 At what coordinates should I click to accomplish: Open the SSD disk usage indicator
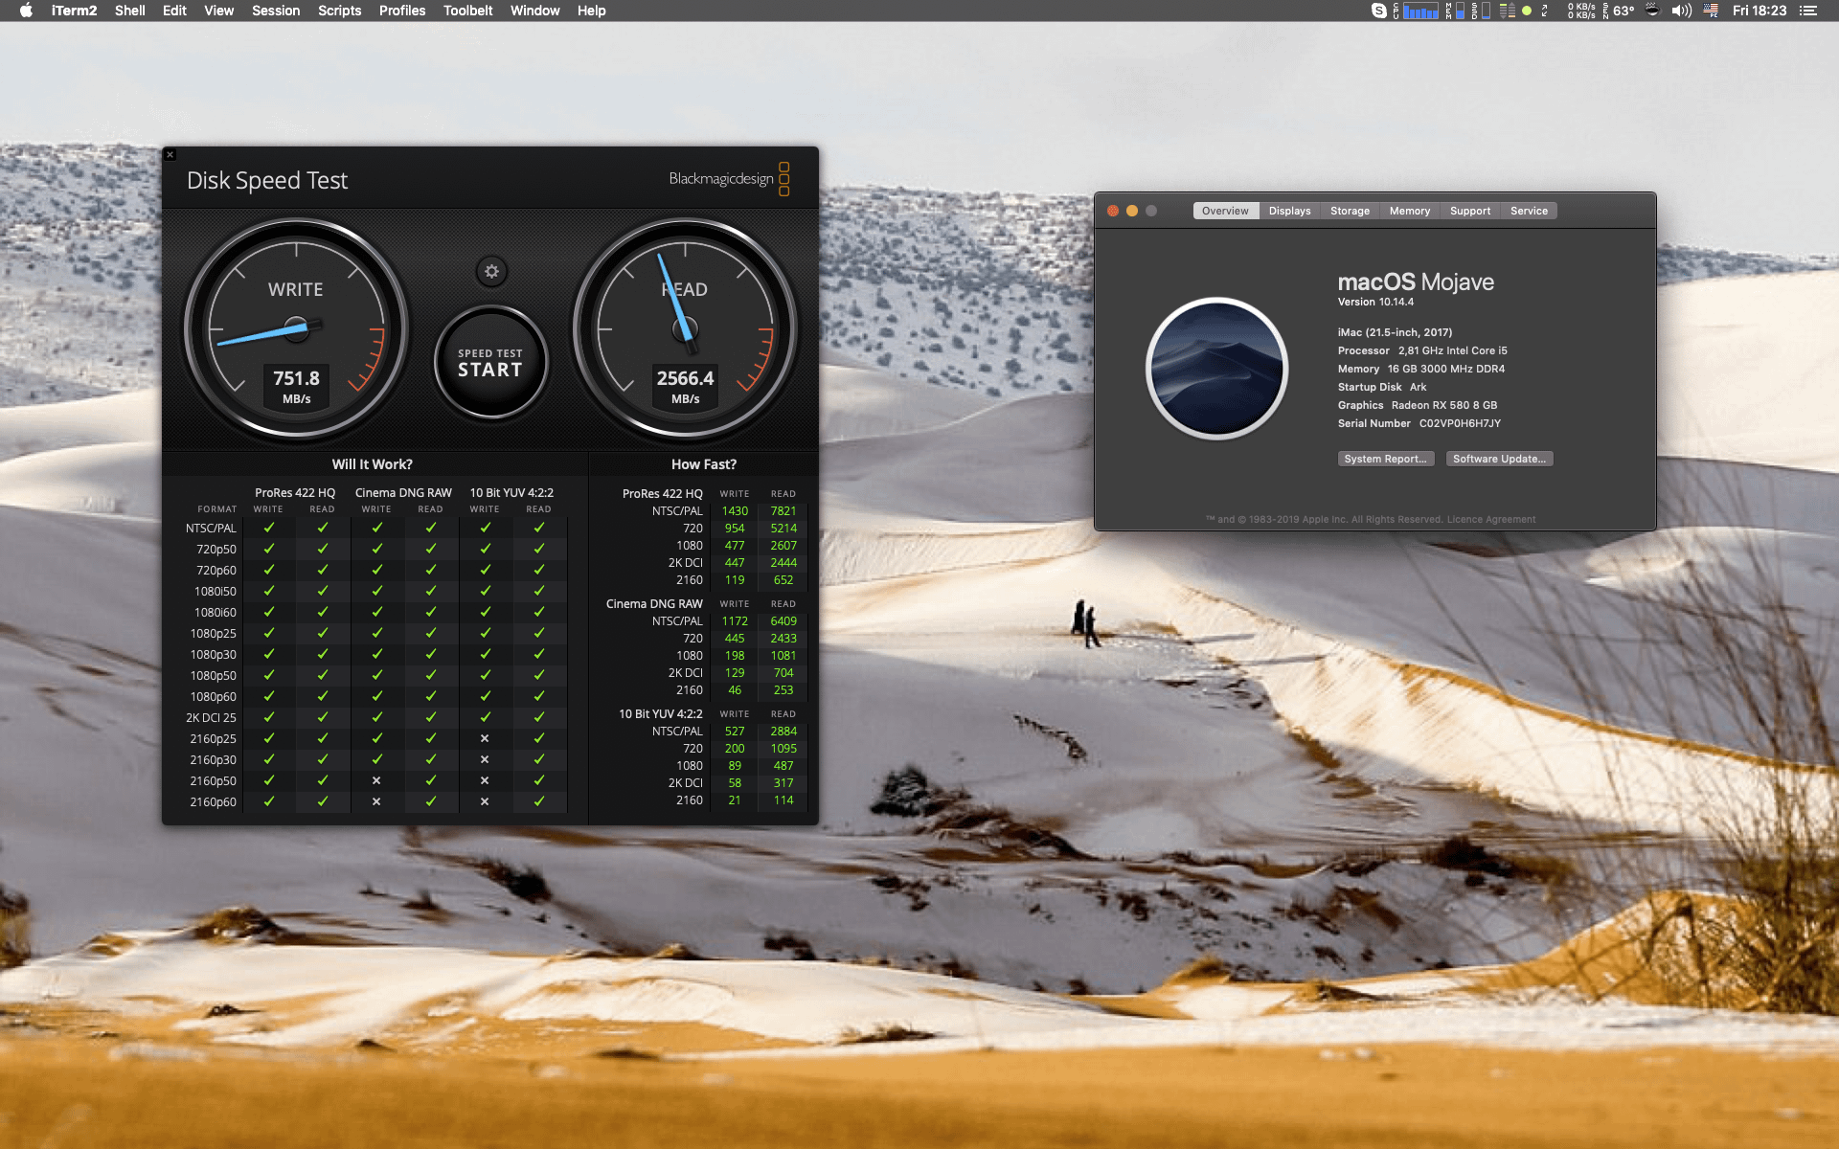point(1481,11)
